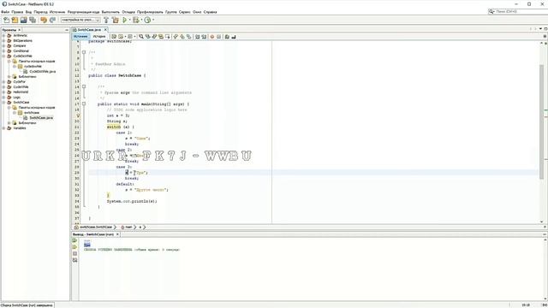This screenshot has height=308, width=548.
Task: Switch to the History view button
Action: tap(99, 36)
